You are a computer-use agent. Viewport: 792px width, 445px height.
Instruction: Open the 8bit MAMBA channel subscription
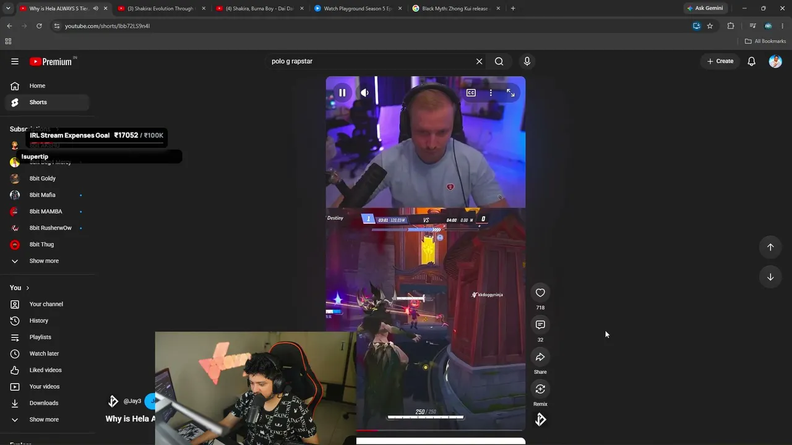coord(47,211)
